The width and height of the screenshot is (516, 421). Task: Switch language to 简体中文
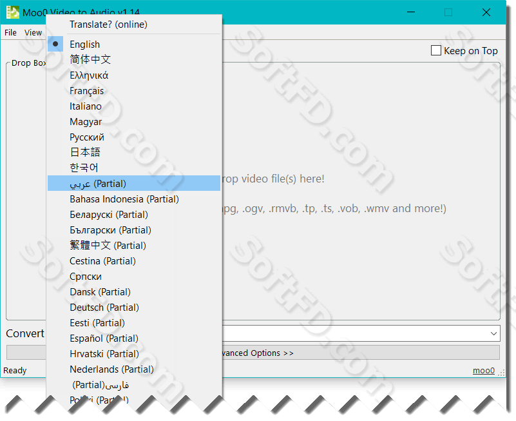(134, 59)
